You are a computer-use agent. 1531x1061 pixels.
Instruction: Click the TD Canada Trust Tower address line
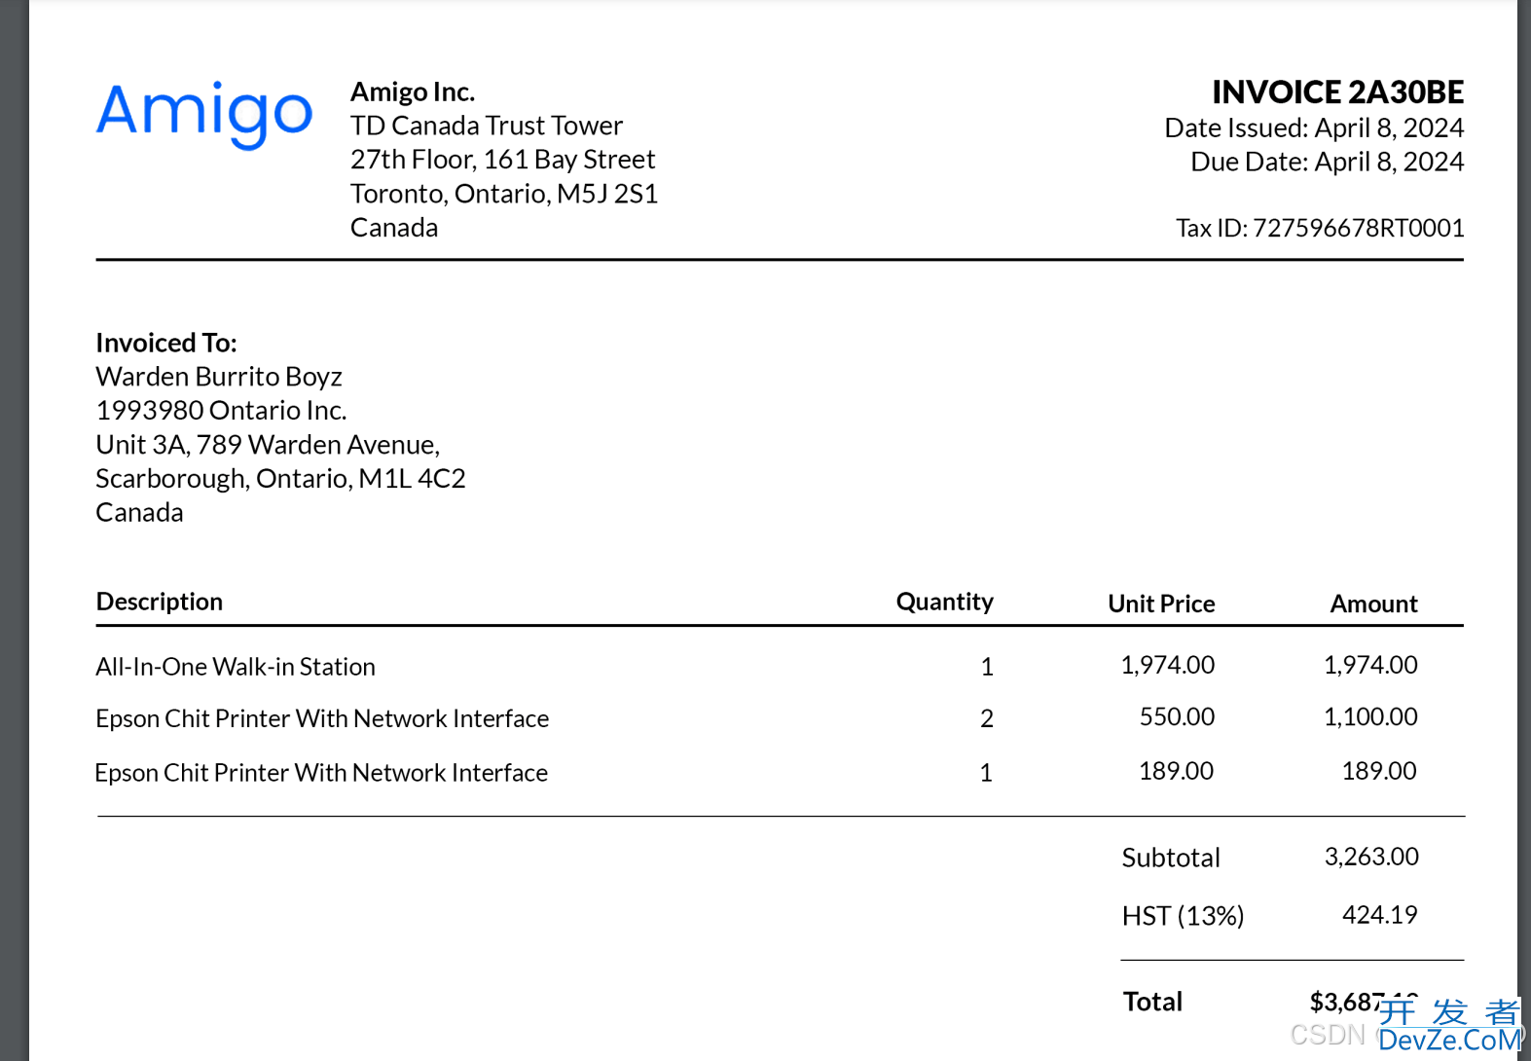[487, 126]
